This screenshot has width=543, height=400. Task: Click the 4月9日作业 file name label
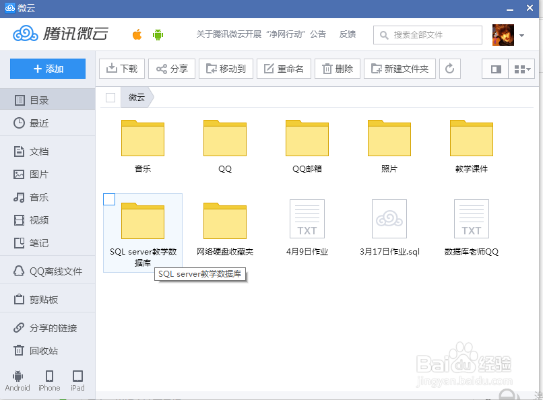point(307,252)
